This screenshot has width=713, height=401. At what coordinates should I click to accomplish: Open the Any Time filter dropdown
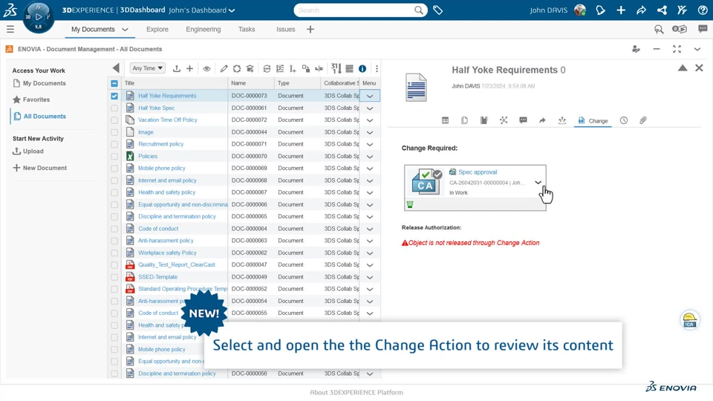click(147, 68)
